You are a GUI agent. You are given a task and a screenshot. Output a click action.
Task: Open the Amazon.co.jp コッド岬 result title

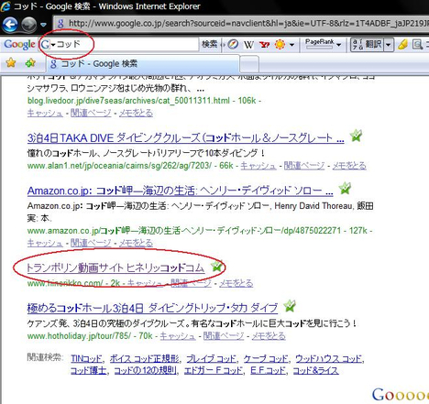pyautogui.click(x=181, y=191)
